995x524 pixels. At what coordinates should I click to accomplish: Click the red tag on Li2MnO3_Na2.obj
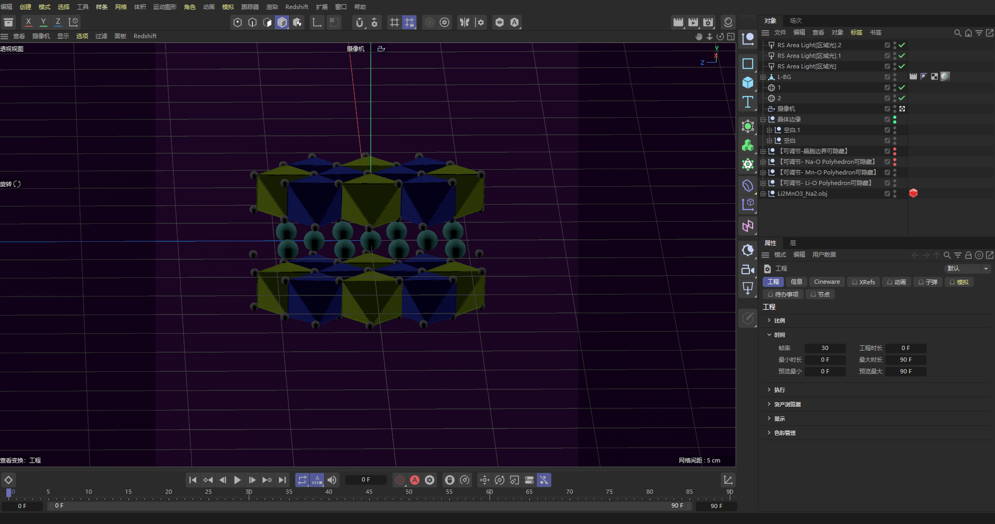click(x=913, y=193)
